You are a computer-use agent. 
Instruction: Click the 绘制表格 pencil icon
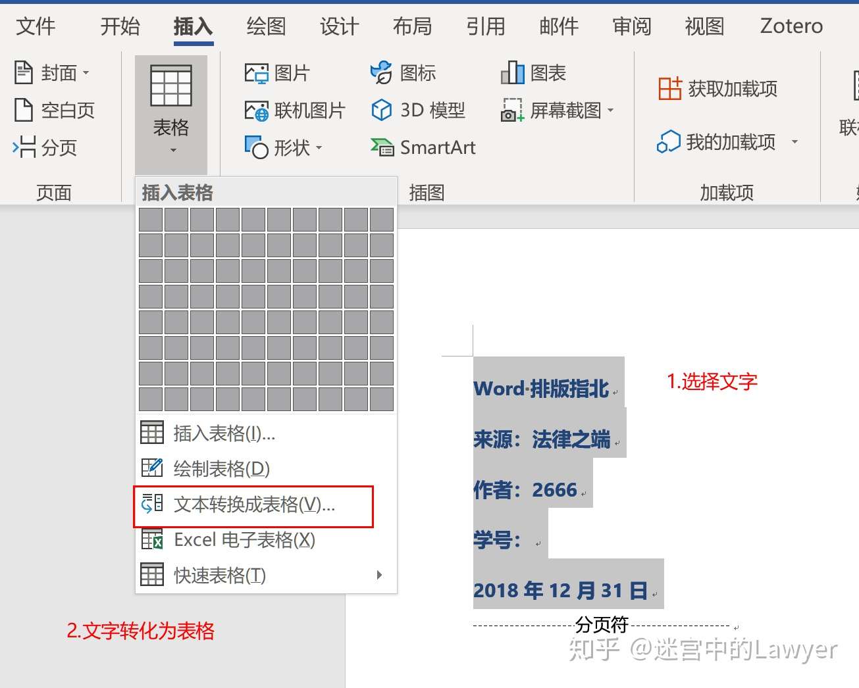(x=152, y=468)
